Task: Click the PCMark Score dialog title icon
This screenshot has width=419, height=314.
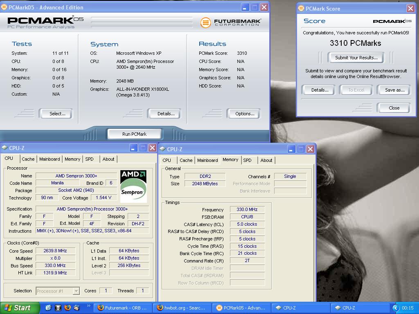Action: click(301, 8)
